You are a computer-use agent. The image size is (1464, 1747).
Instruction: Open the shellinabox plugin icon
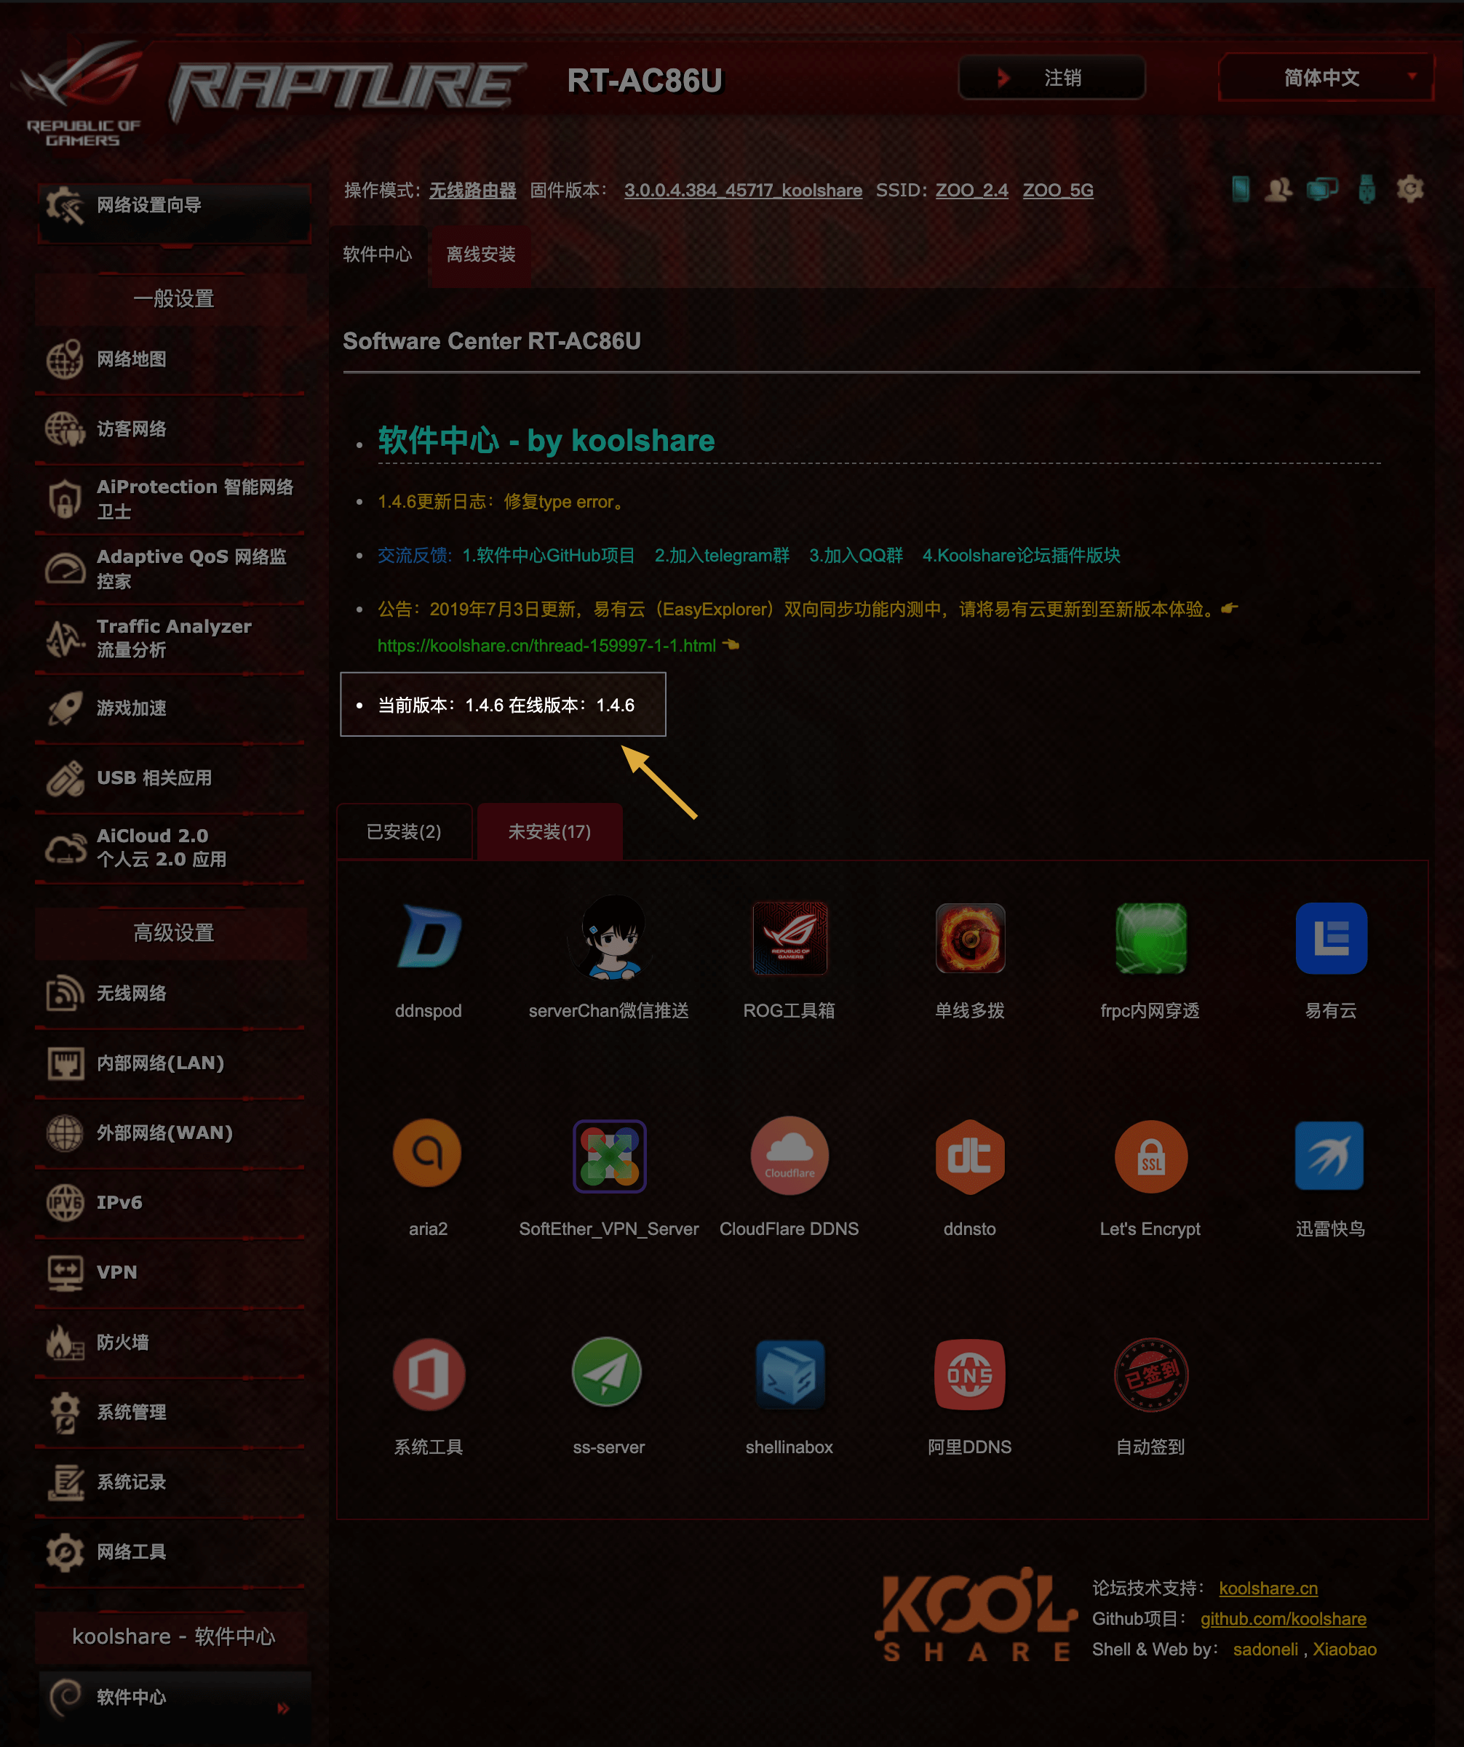(x=789, y=1373)
